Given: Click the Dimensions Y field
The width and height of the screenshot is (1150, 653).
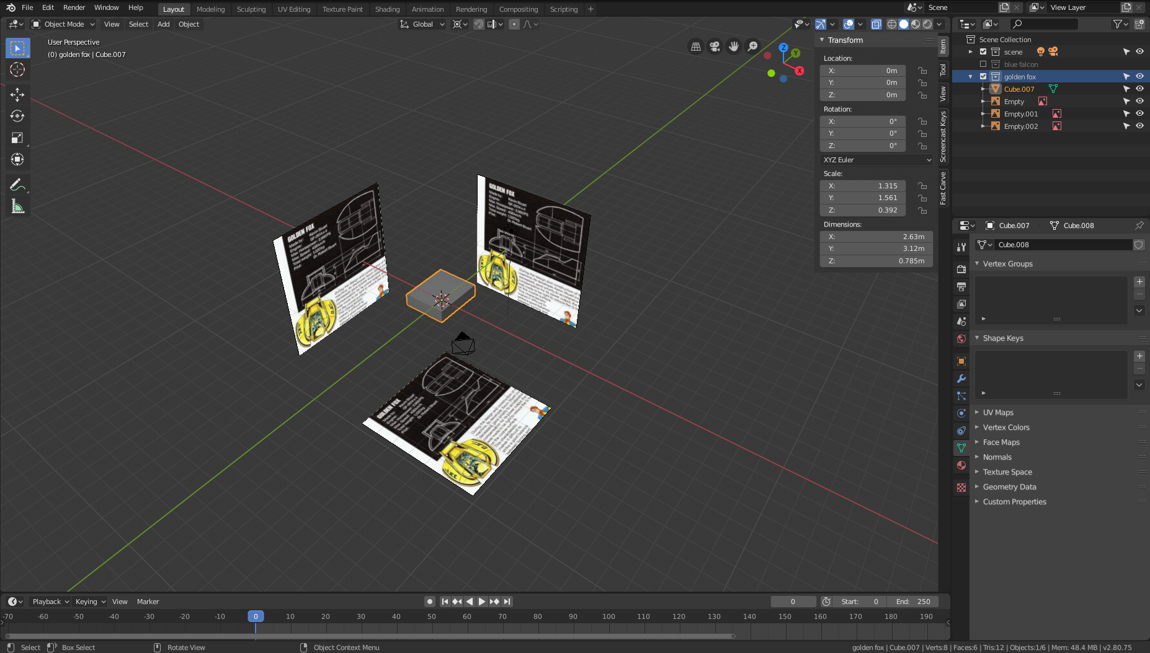Looking at the screenshot, I should click(x=876, y=248).
